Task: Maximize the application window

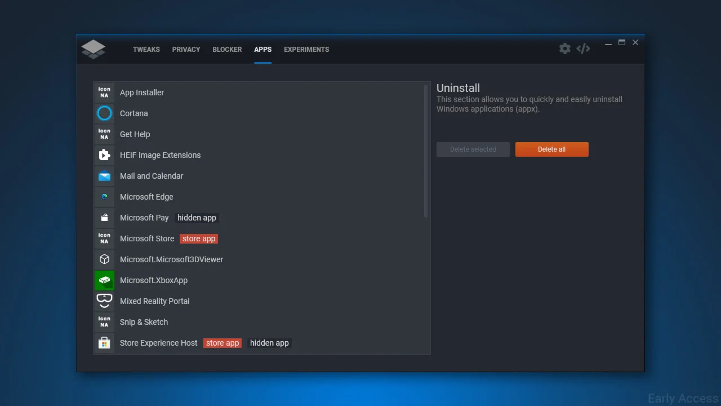Action: point(622,43)
